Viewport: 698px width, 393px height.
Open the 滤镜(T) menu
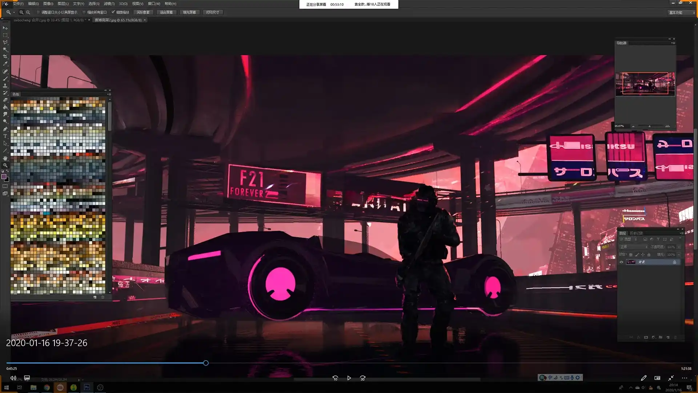tap(109, 4)
